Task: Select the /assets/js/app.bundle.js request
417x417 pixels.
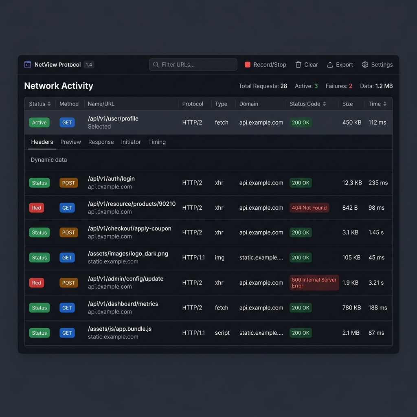Action: [x=208, y=333]
